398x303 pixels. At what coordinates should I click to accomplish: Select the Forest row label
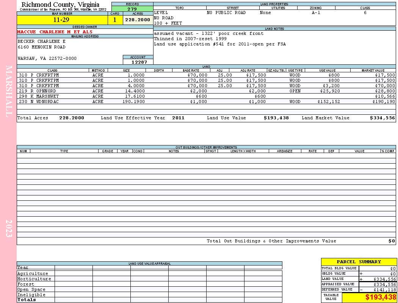26,284
